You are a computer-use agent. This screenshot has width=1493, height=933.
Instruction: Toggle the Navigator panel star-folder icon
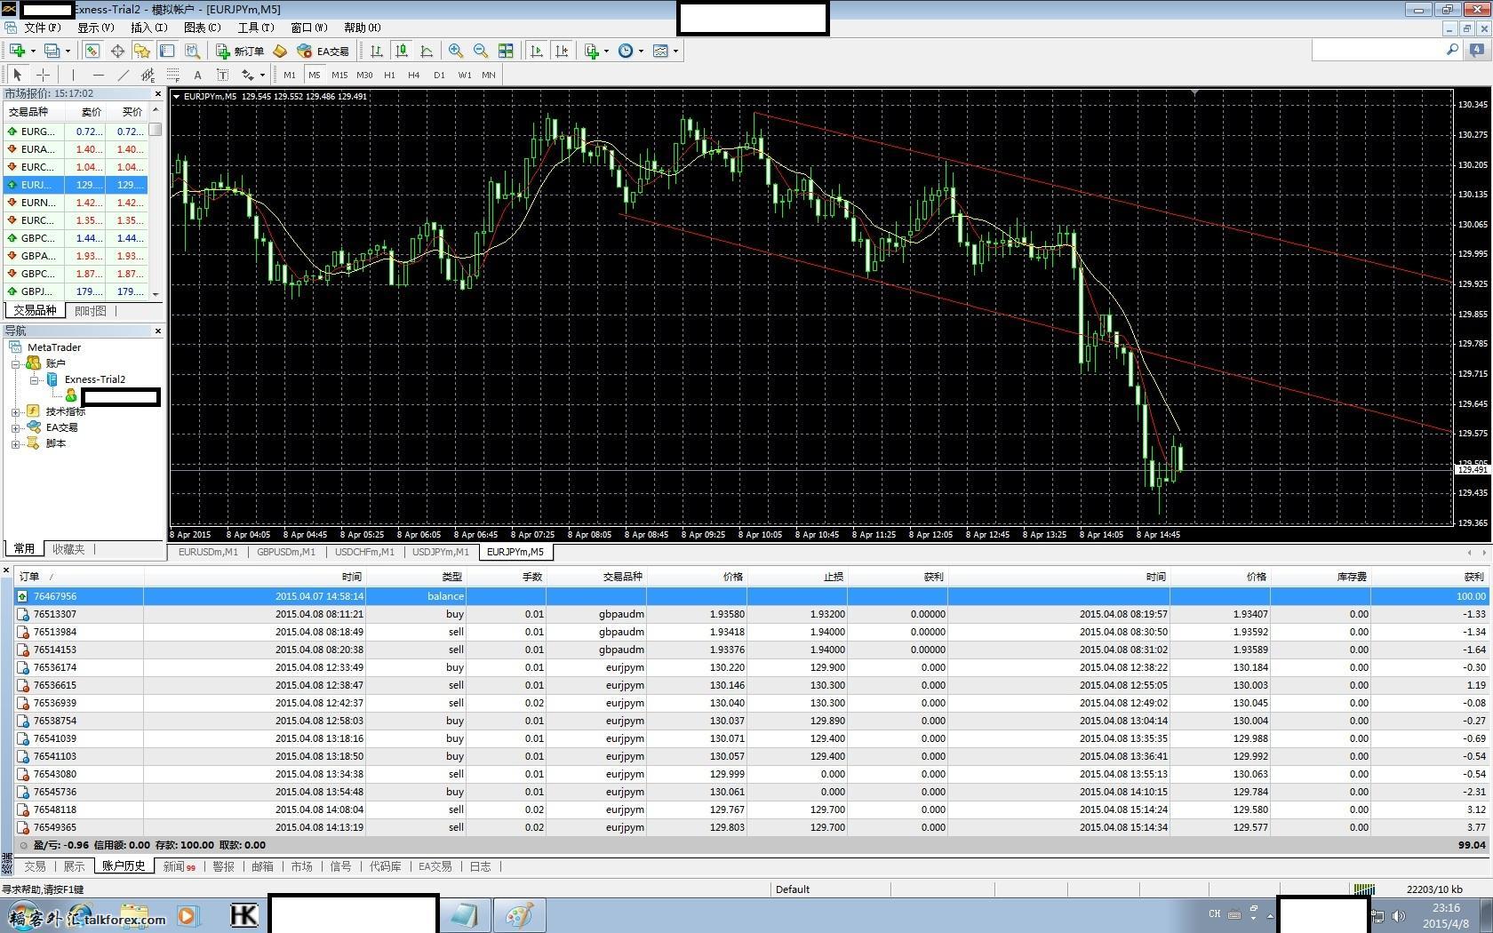(x=142, y=51)
